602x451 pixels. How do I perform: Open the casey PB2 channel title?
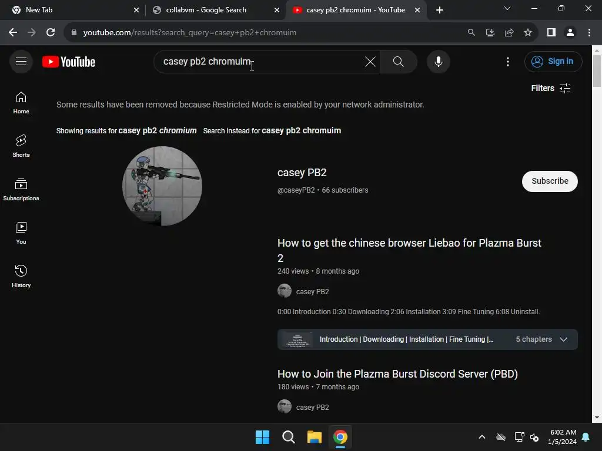302,173
